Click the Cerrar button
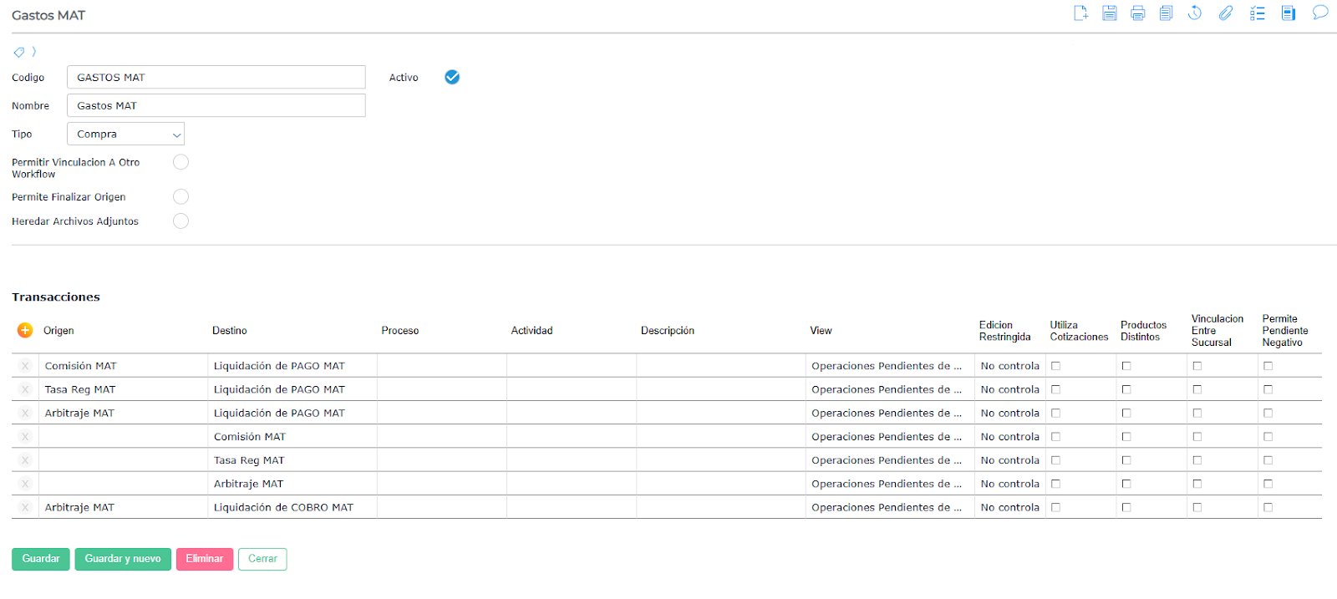 click(262, 559)
